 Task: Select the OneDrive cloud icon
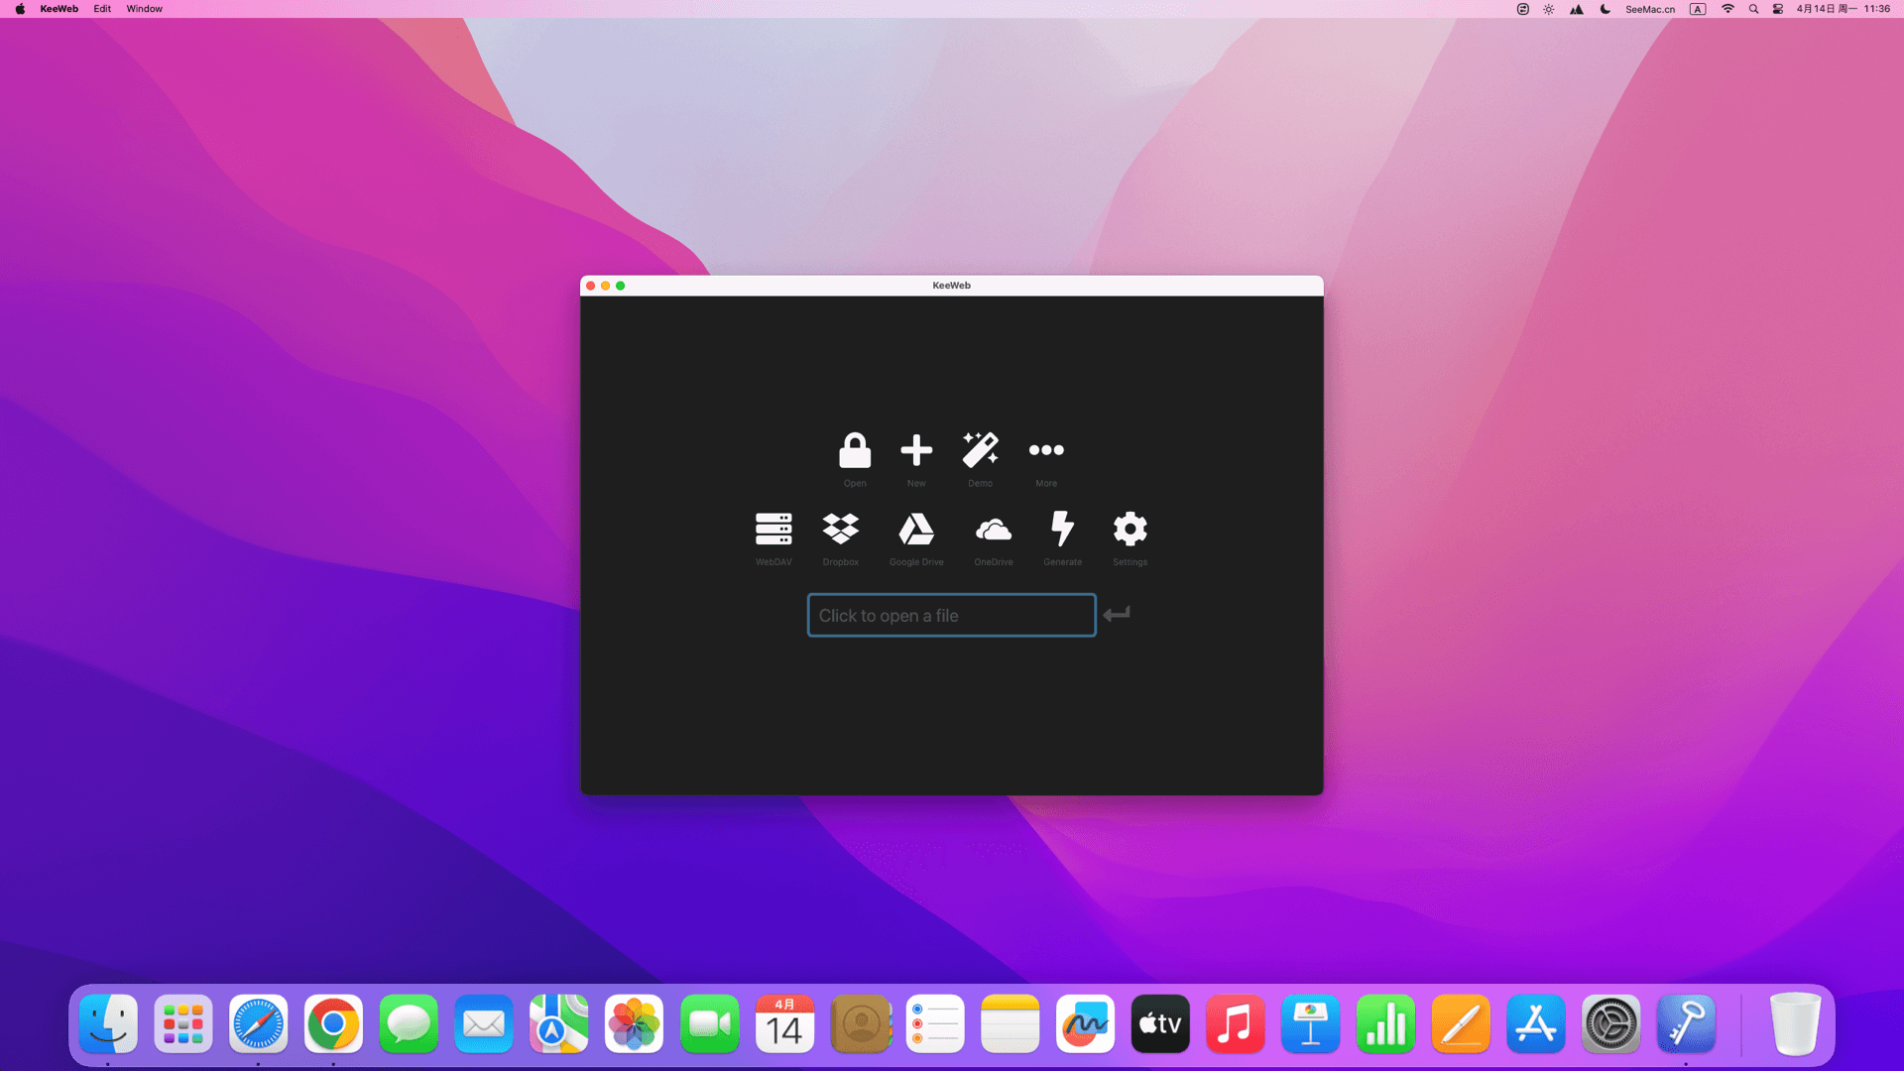tap(993, 530)
